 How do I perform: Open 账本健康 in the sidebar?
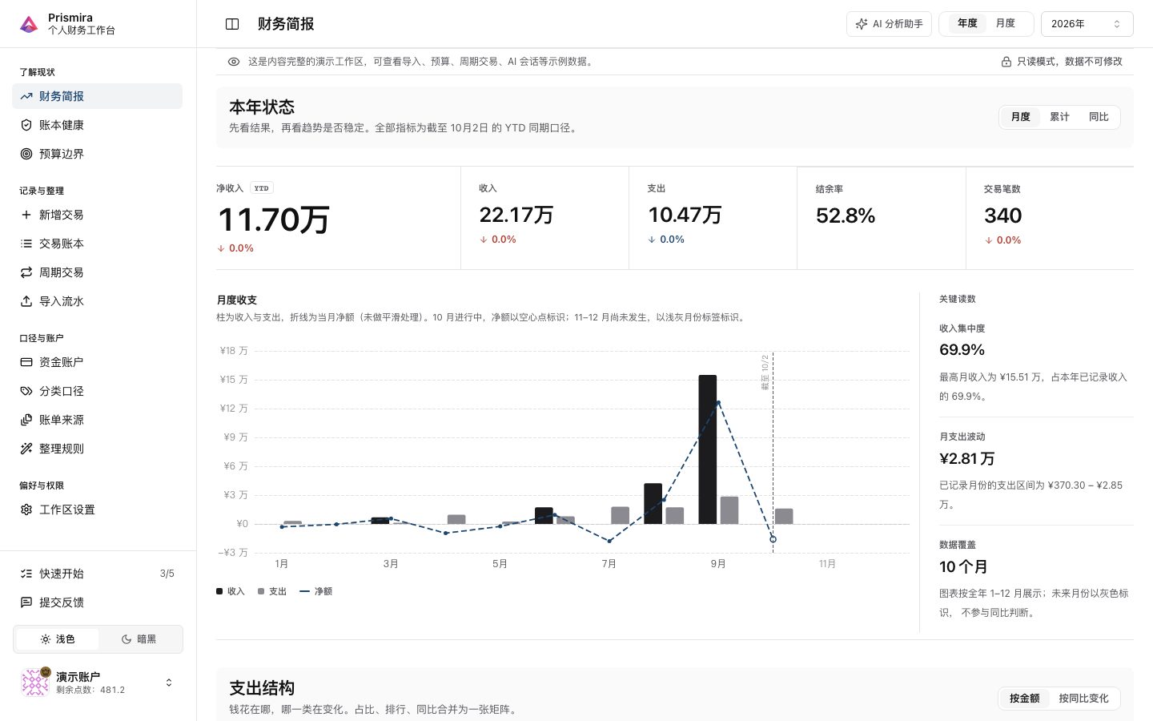[98, 125]
